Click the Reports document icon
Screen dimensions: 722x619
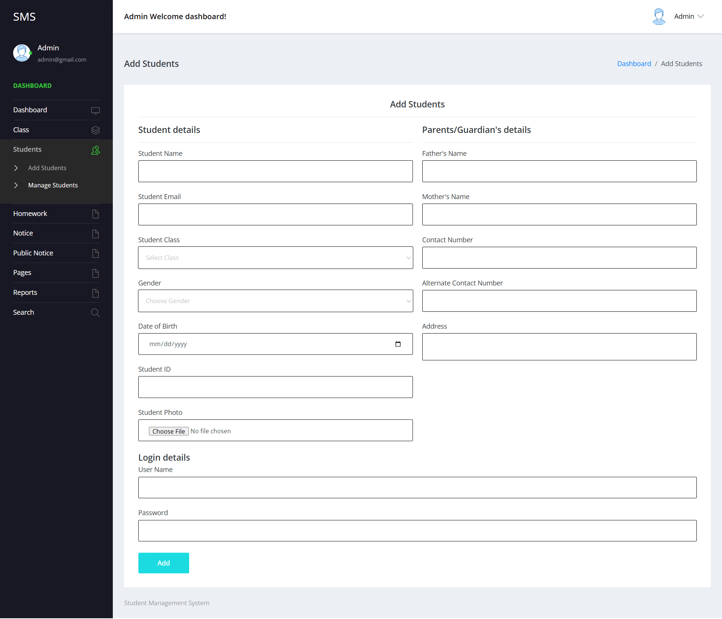pos(95,293)
